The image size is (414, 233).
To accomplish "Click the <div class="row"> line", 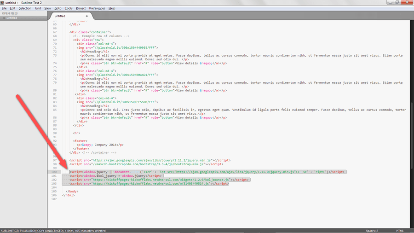I will click(x=88, y=40).
